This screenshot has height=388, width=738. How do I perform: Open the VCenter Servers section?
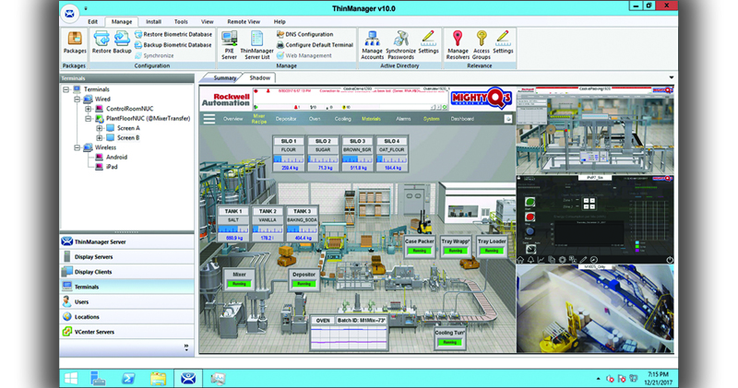(x=127, y=332)
